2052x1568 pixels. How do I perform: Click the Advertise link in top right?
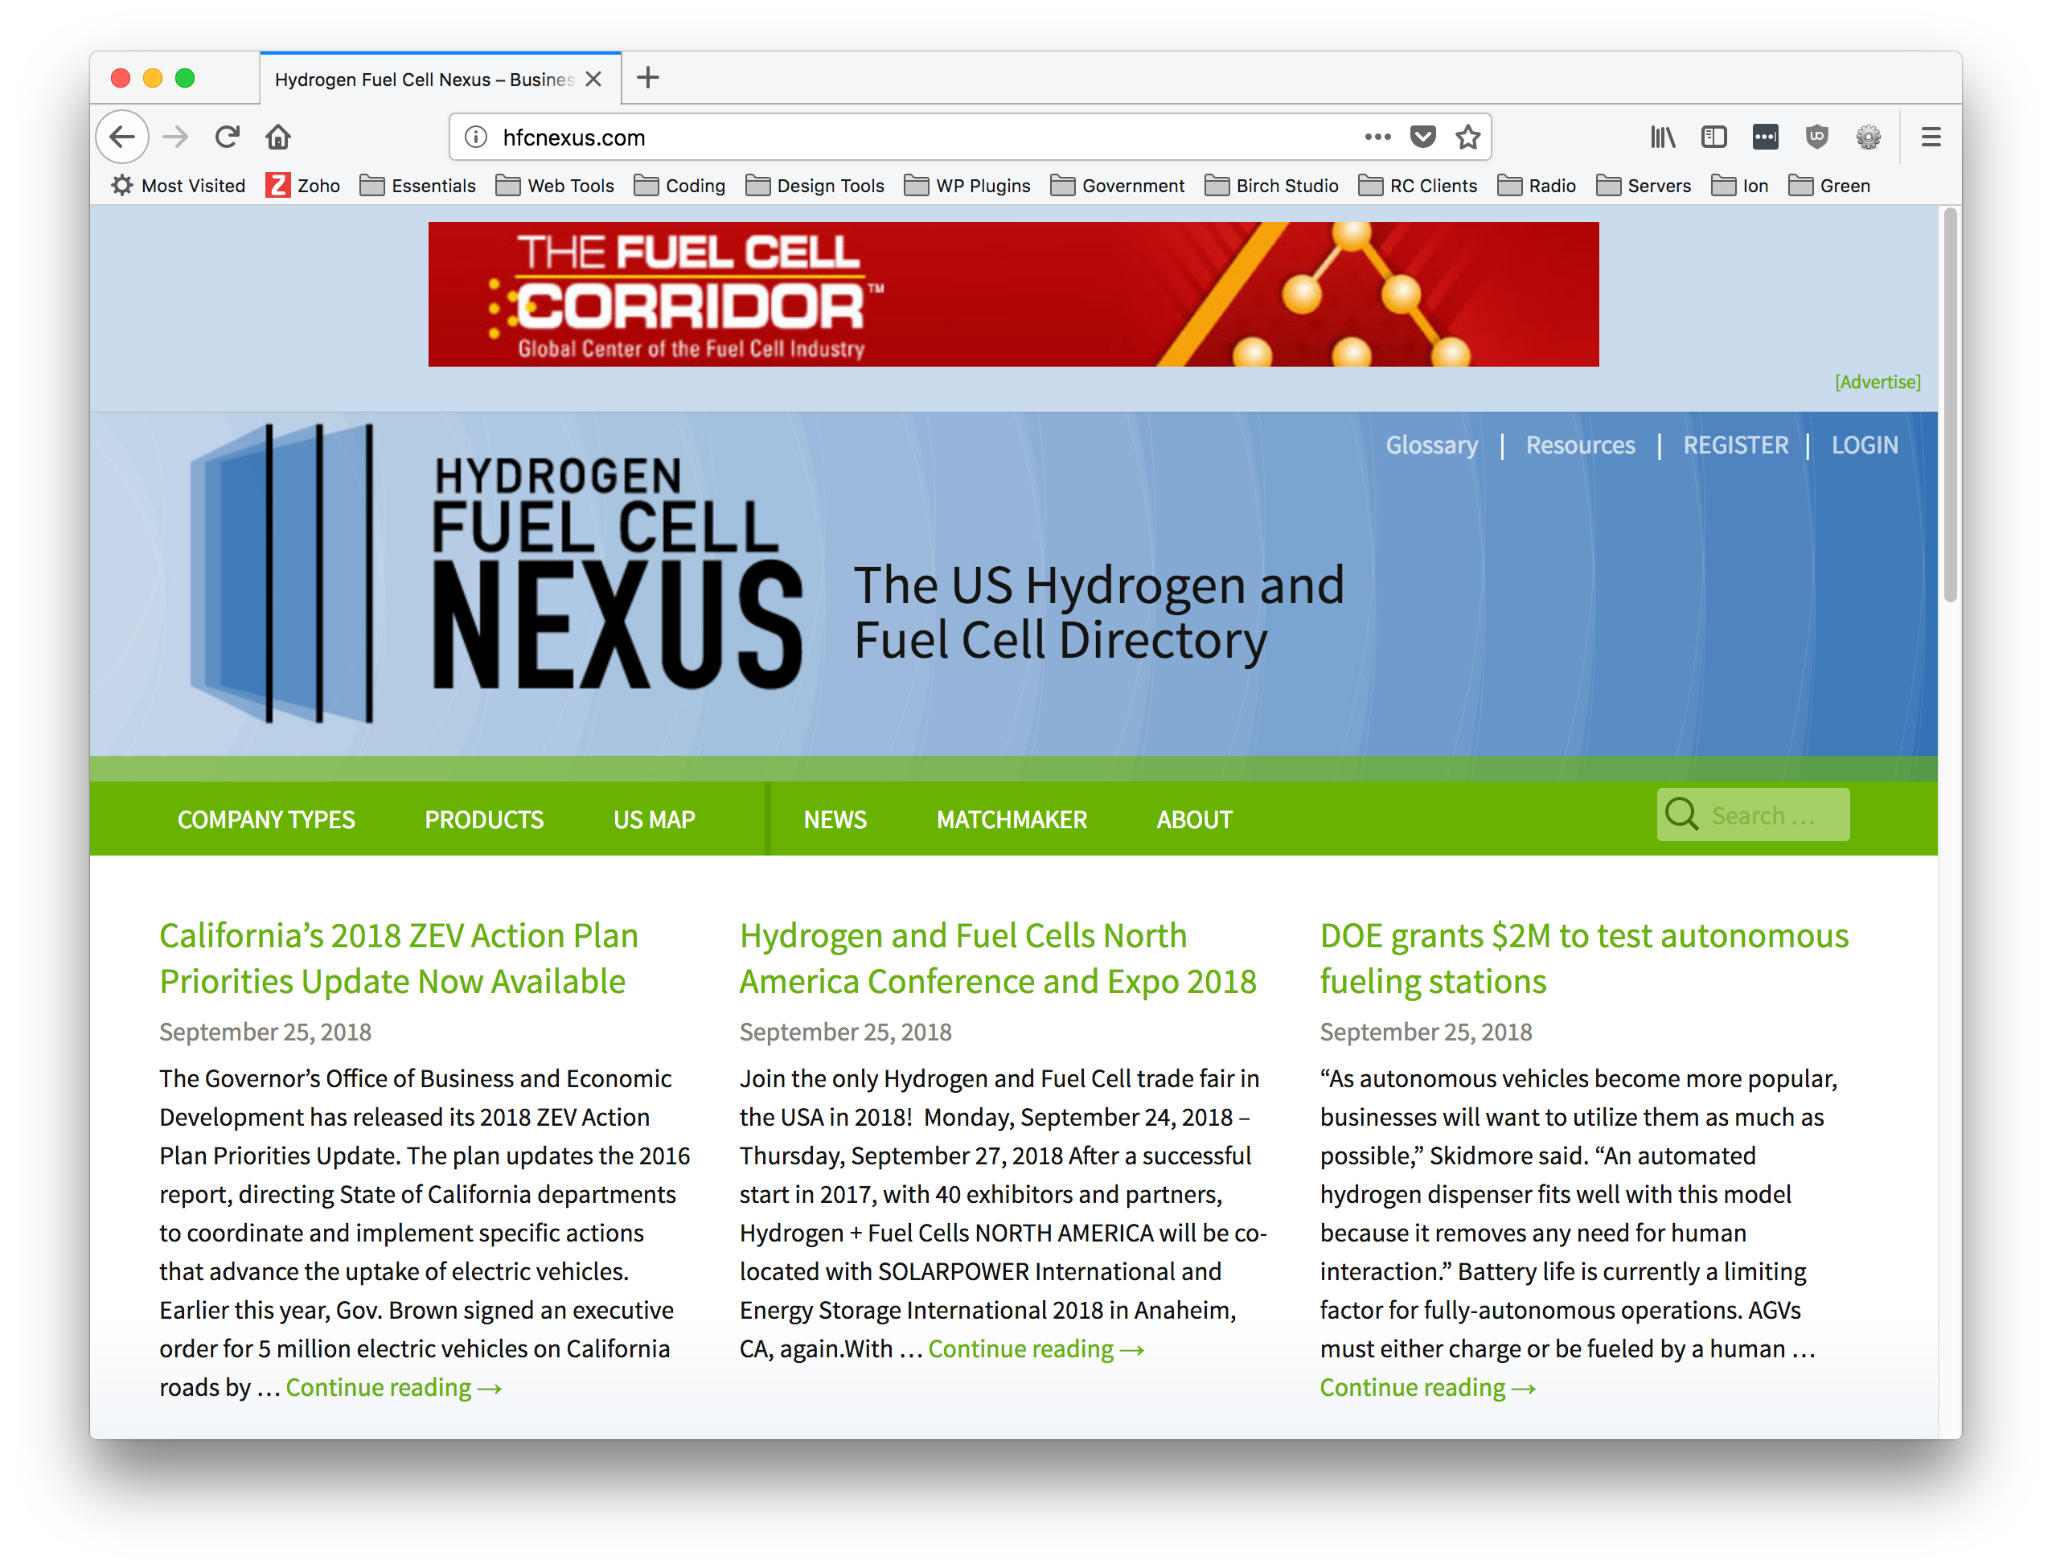click(x=1878, y=380)
